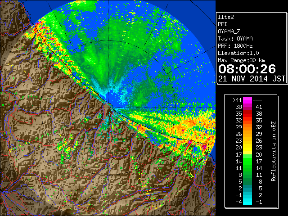
Task: Click the '---' legend entry
Action: click(257, 100)
